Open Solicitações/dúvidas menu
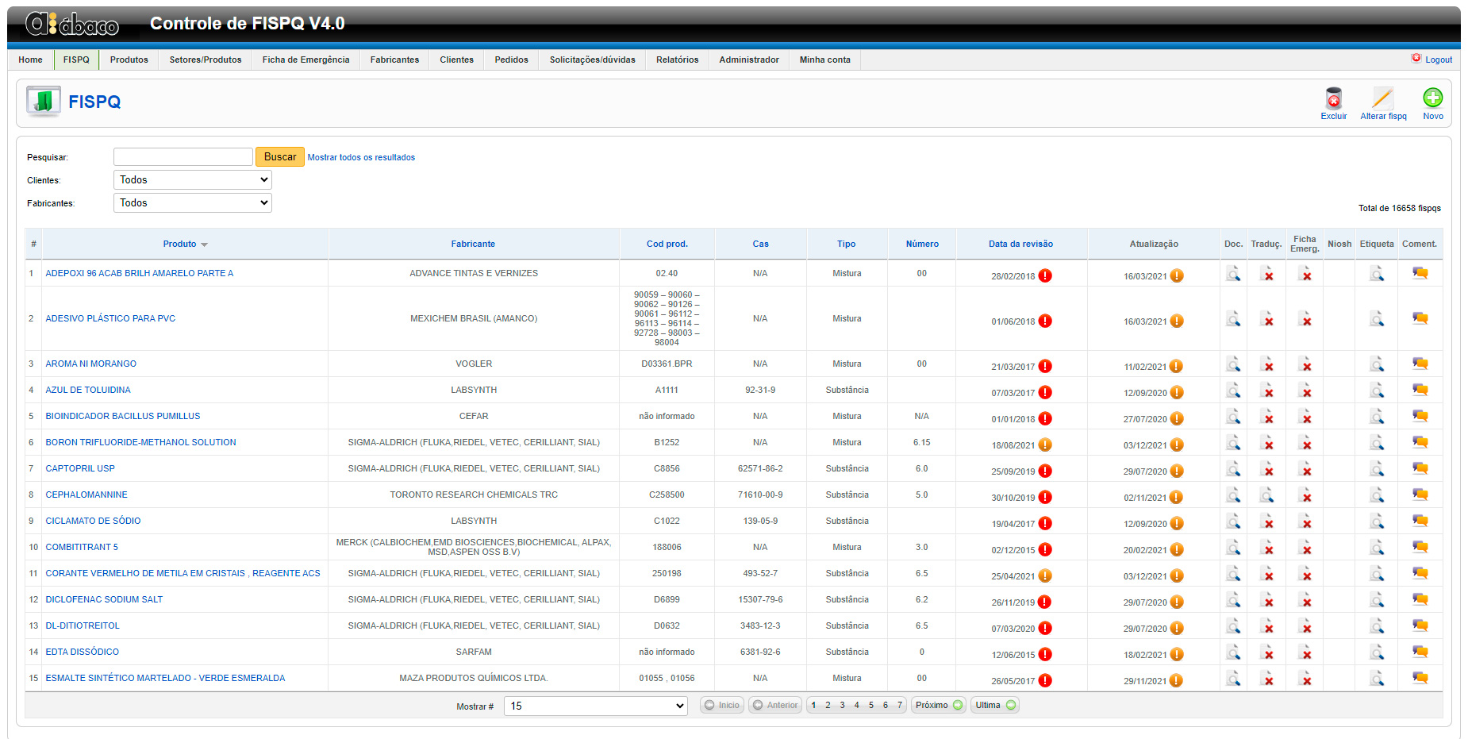 coord(593,60)
